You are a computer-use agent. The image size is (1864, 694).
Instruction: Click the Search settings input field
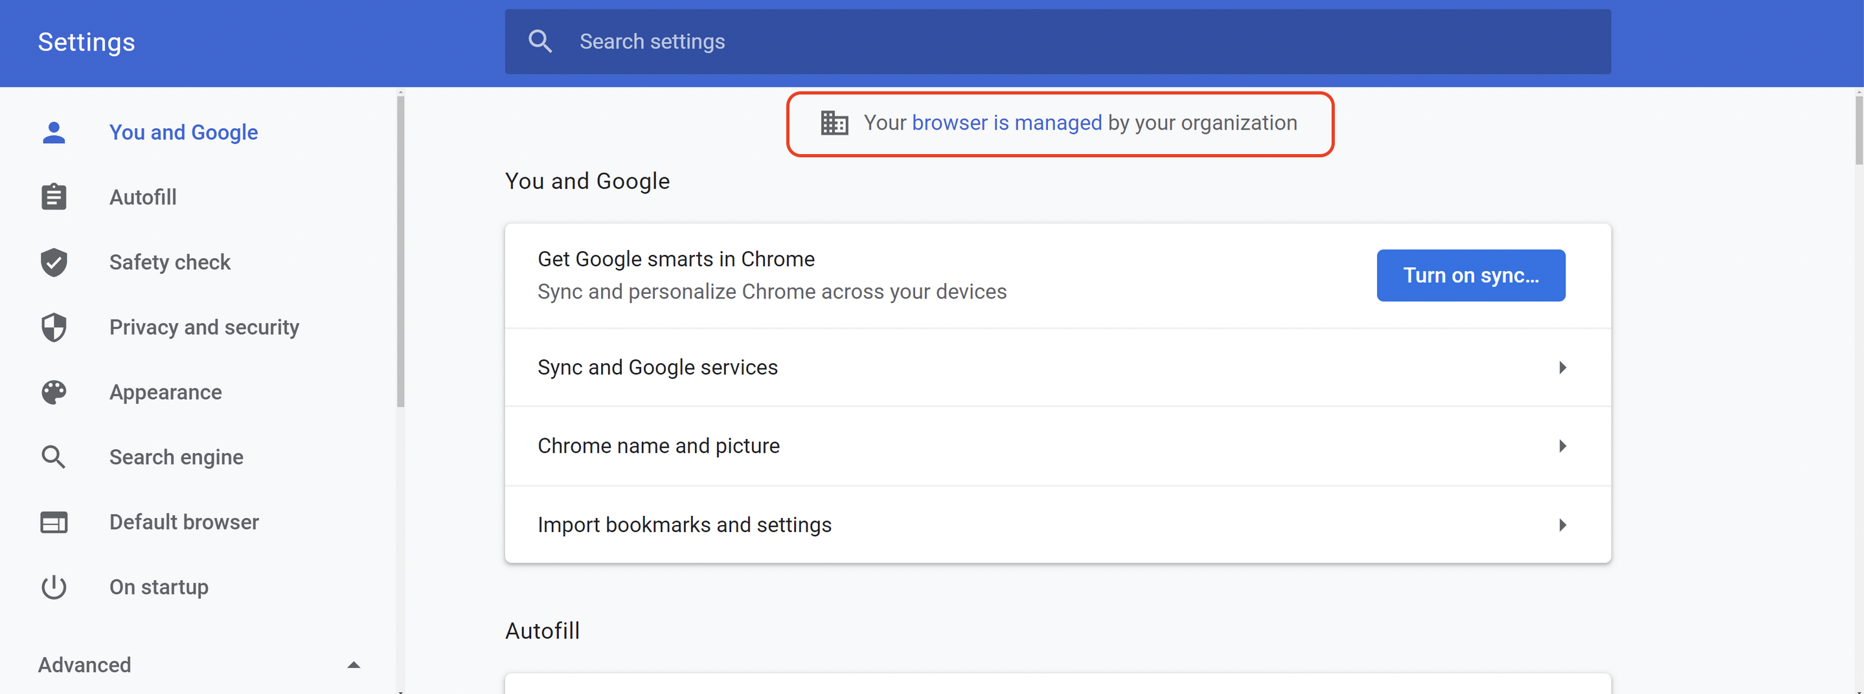1058,41
